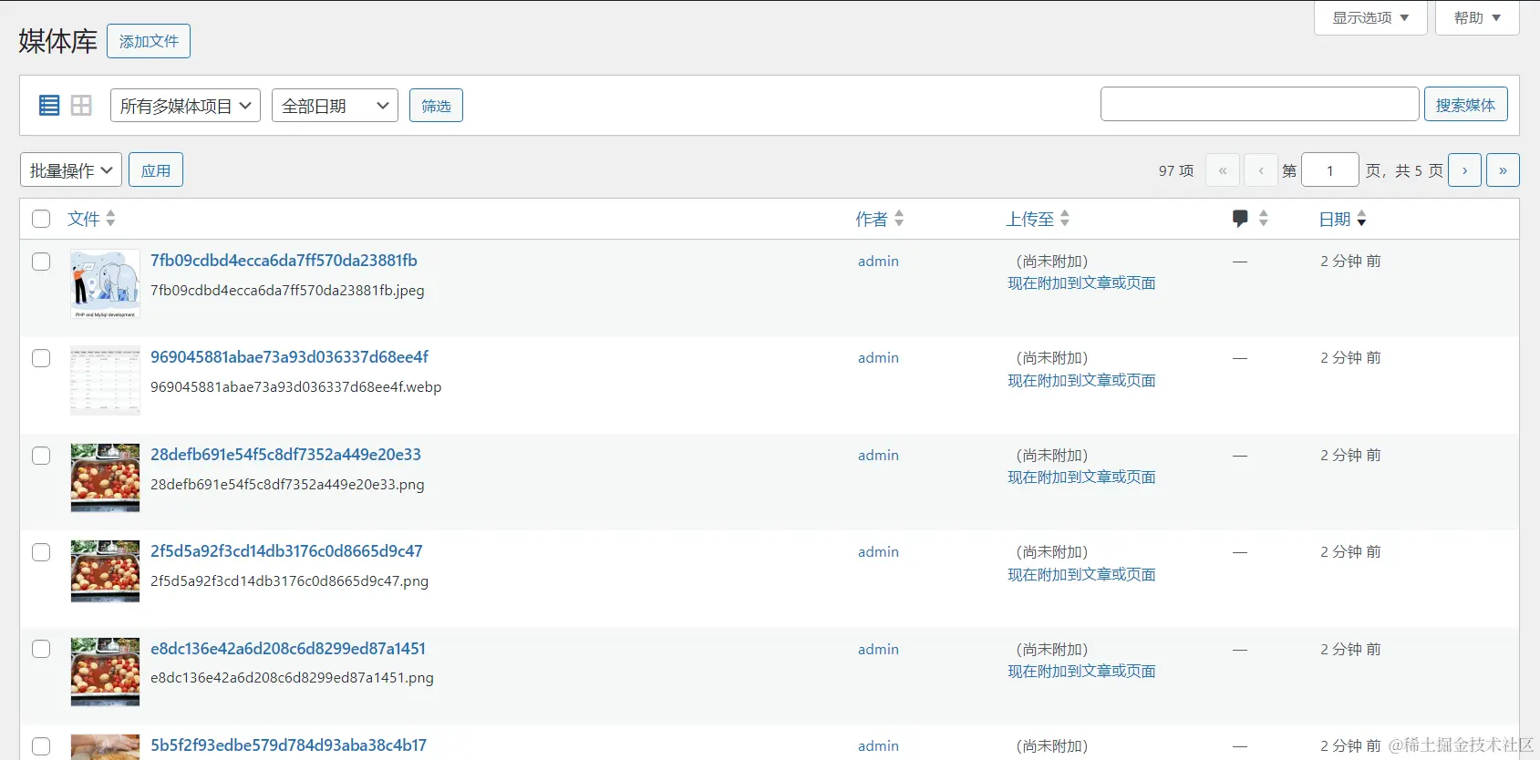This screenshot has height=760, width=1540.
Task: Check the e8dc136e42a6d208c6d8299ed87a1451 row checkbox
Action: pos(41,649)
